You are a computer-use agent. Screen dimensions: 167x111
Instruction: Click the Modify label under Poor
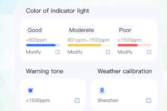[125, 52]
